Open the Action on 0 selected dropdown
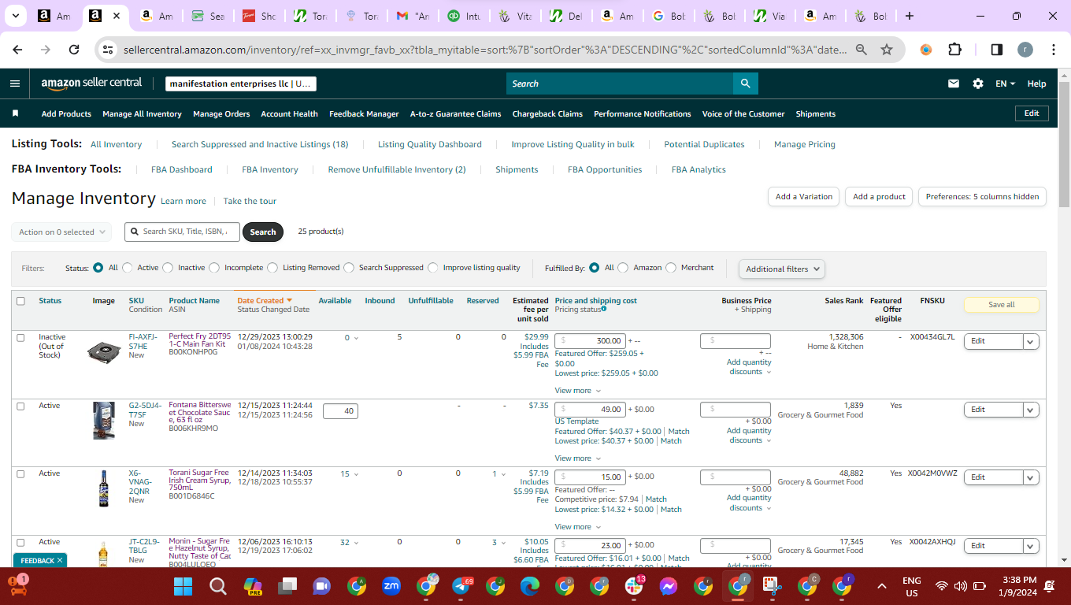Viewport: 1071px width, 605px height. (x=61, y=232)
